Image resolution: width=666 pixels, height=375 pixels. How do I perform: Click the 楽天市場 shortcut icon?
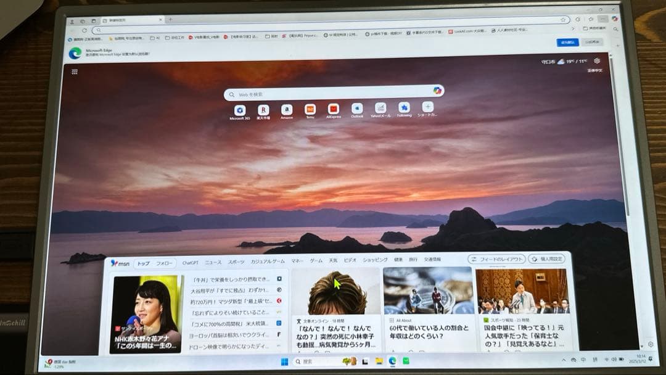(263, 111)
